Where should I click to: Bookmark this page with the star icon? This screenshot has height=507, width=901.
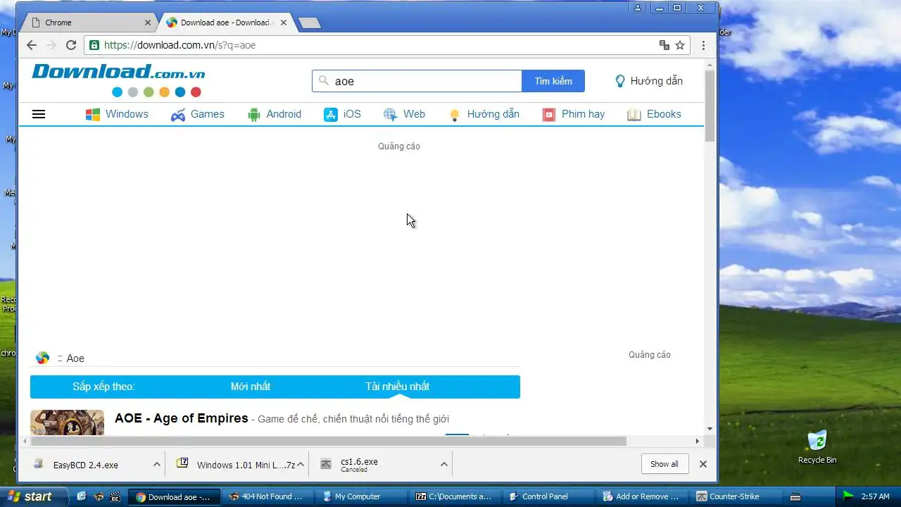(x=680, y=45)
